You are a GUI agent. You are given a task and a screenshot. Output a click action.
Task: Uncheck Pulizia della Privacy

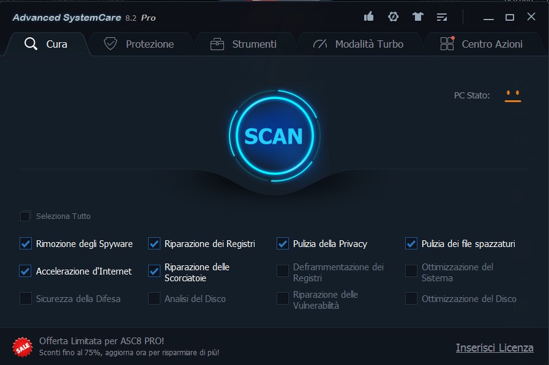tap(283, 244)
